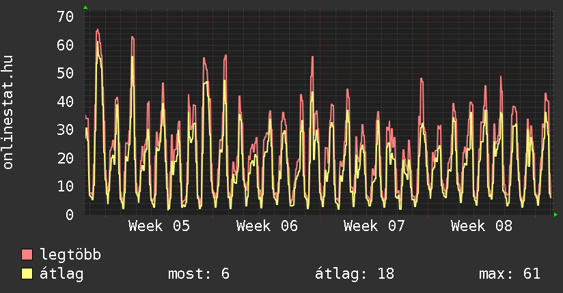
Task: Select the átlag legend label beside yellow swatch
Action: click(61, 274)
